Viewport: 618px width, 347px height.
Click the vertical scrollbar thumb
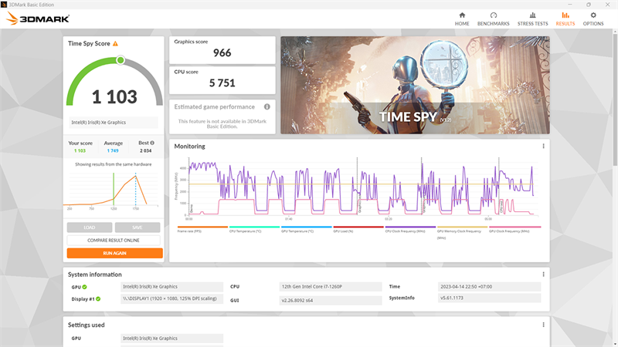point(615,99)
